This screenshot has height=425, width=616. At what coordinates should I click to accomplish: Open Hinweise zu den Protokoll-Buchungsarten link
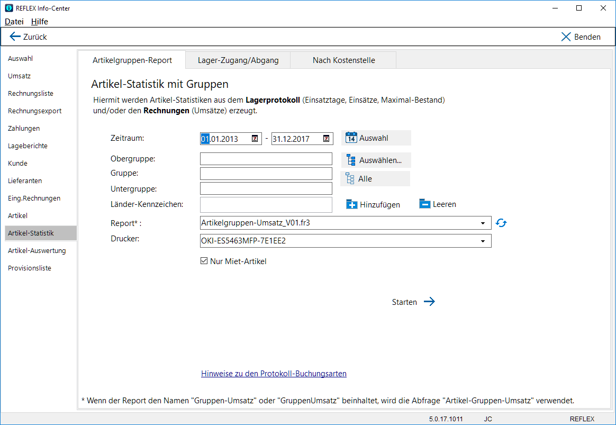click(274, 374)
